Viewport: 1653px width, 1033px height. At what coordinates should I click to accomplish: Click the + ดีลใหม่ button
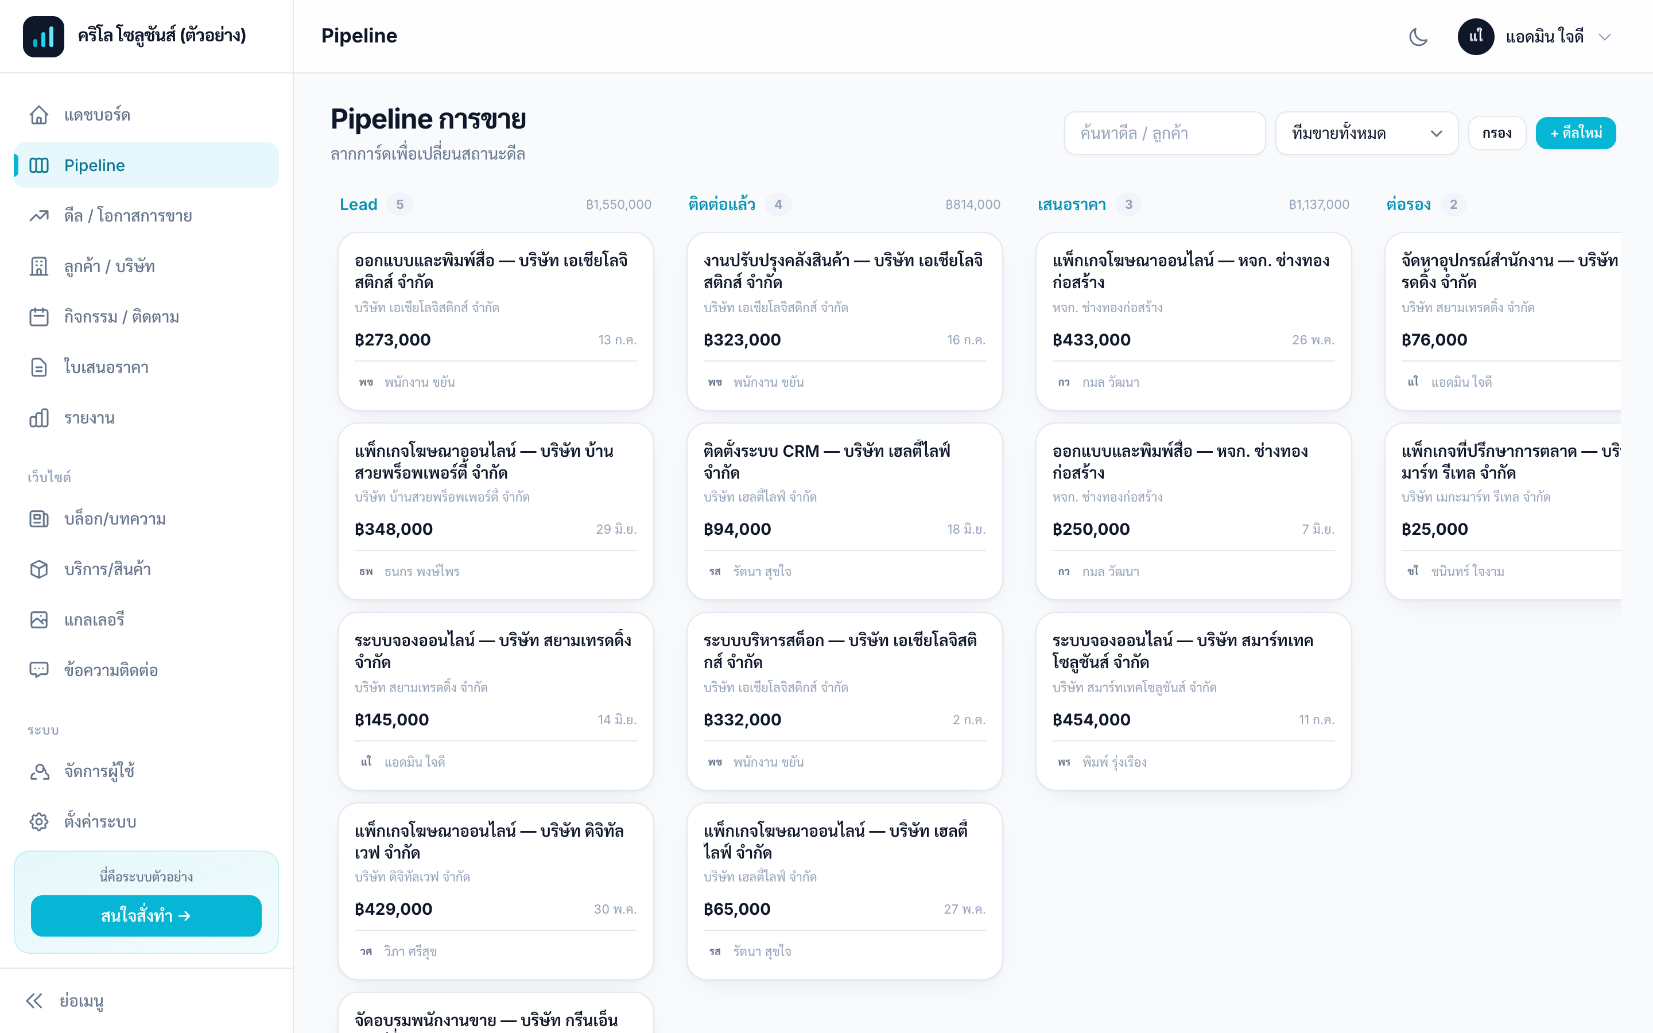[x=1575, y=133]
